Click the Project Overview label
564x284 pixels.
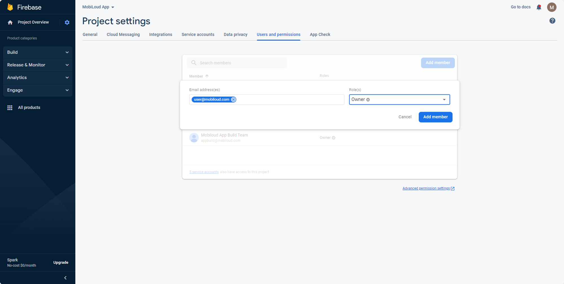coord(33,22)
